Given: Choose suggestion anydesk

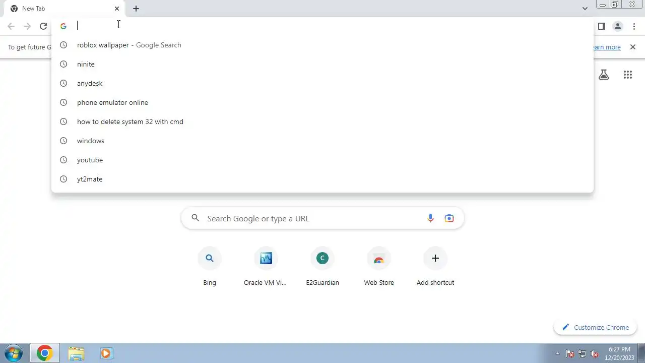Looking at the screenshot, I should tap(322, 83).
